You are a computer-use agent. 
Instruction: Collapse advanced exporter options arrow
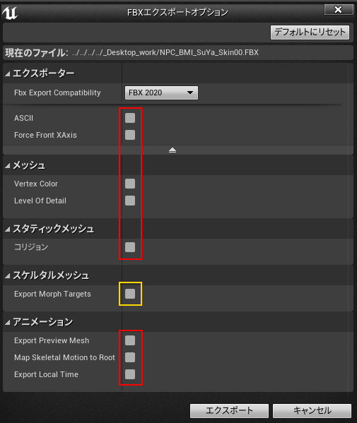(172, 150)
